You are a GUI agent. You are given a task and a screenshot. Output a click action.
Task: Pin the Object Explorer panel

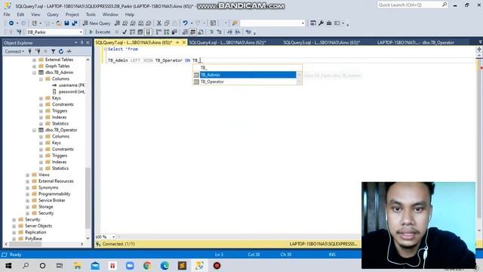(x=82, y=43)
